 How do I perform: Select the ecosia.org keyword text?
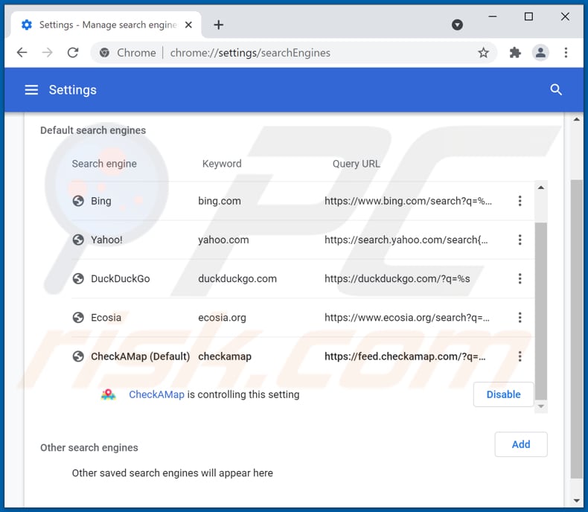click(x=222, y=318)
